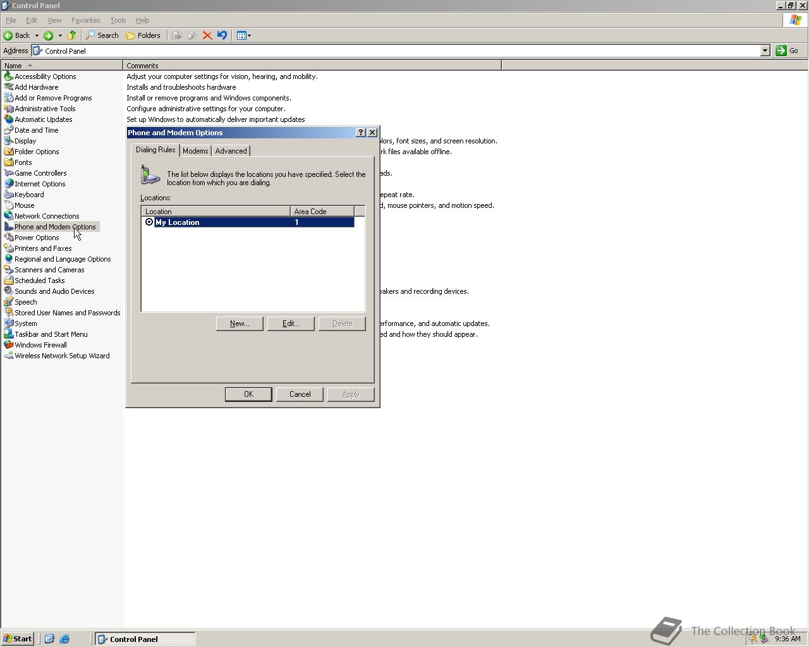
Task: Click the Edit... location button
Action: click(291, 323)
